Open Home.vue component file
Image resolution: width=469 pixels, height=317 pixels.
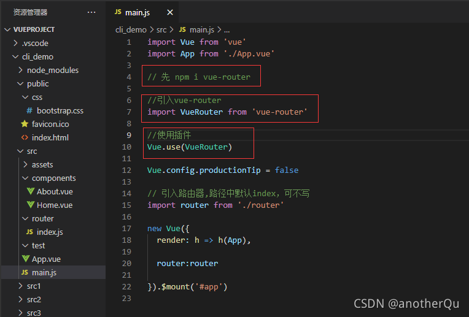pos(55,205)
